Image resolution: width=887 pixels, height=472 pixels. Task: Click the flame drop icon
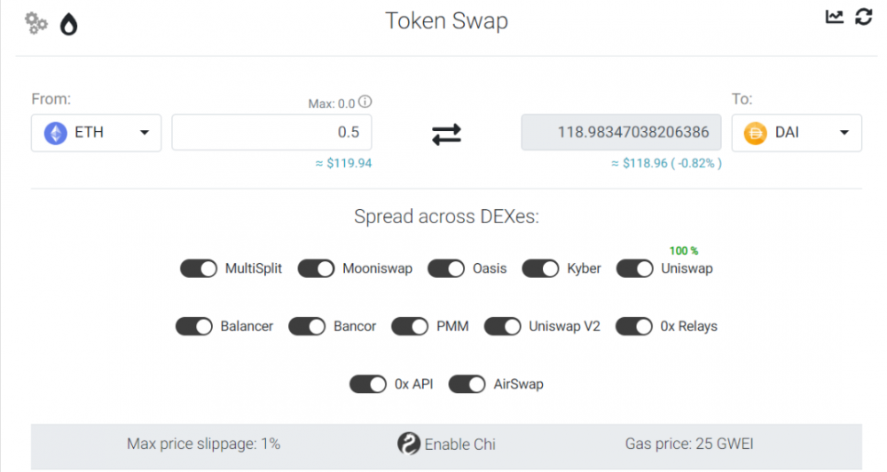click(68, 24)
